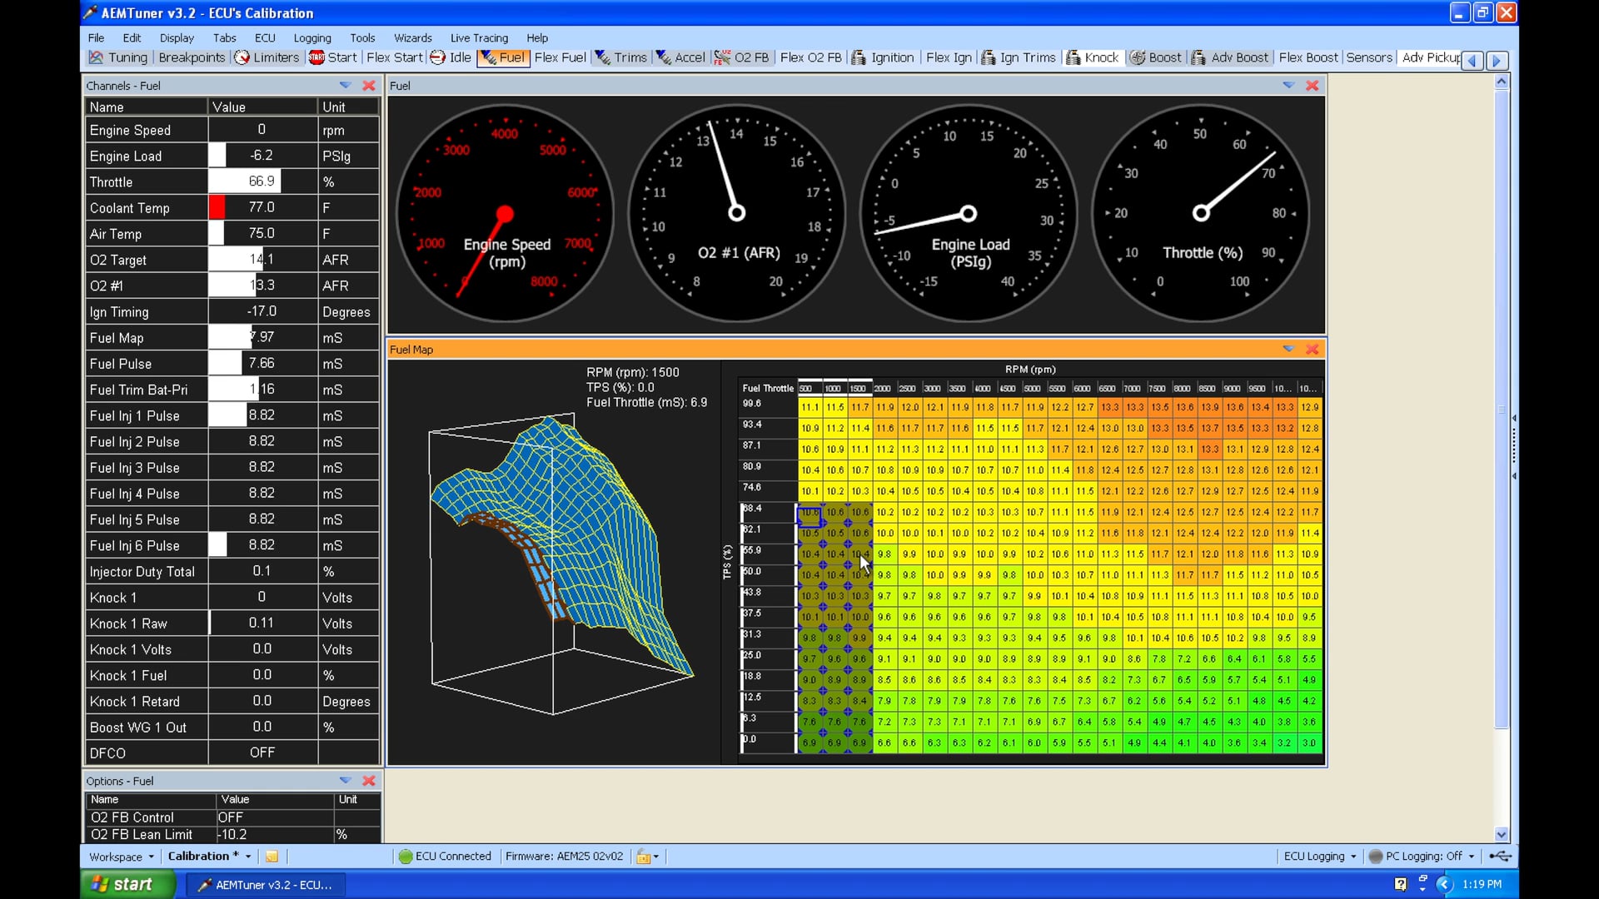The image size is (1599, 899).
Task: Expand the Channels - Fuel panel dropdown arrow
Action: click(x=345, y=85)
